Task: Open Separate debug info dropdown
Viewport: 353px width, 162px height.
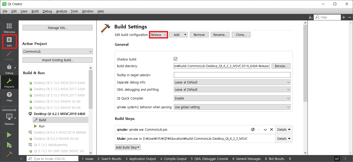Action: 232,82
